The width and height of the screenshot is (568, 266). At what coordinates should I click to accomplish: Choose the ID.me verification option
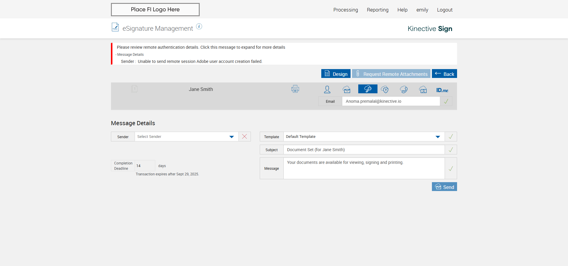coord(442,90)
